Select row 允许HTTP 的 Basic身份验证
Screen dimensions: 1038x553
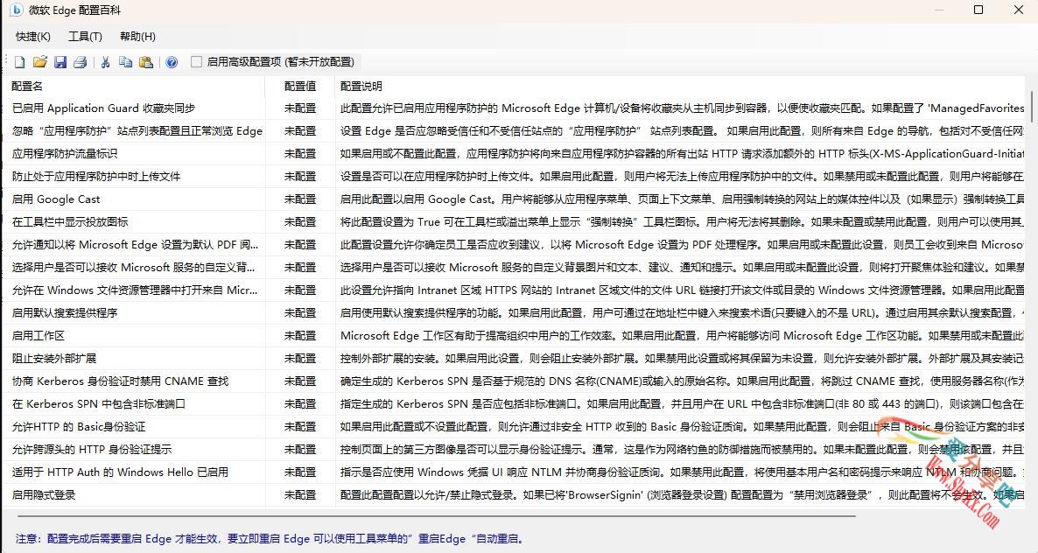pos(514,427)
